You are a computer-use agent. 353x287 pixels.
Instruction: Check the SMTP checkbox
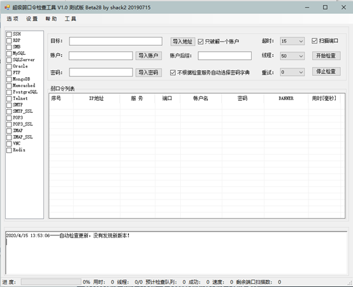point(9,105)
